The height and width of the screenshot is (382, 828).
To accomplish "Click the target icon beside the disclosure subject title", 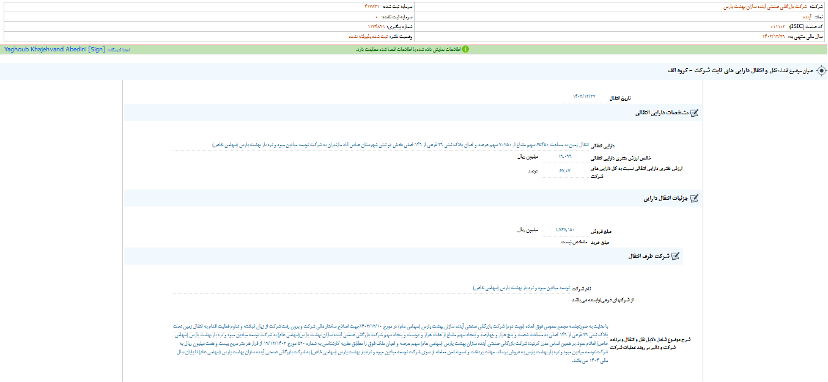I will point(821,71).
